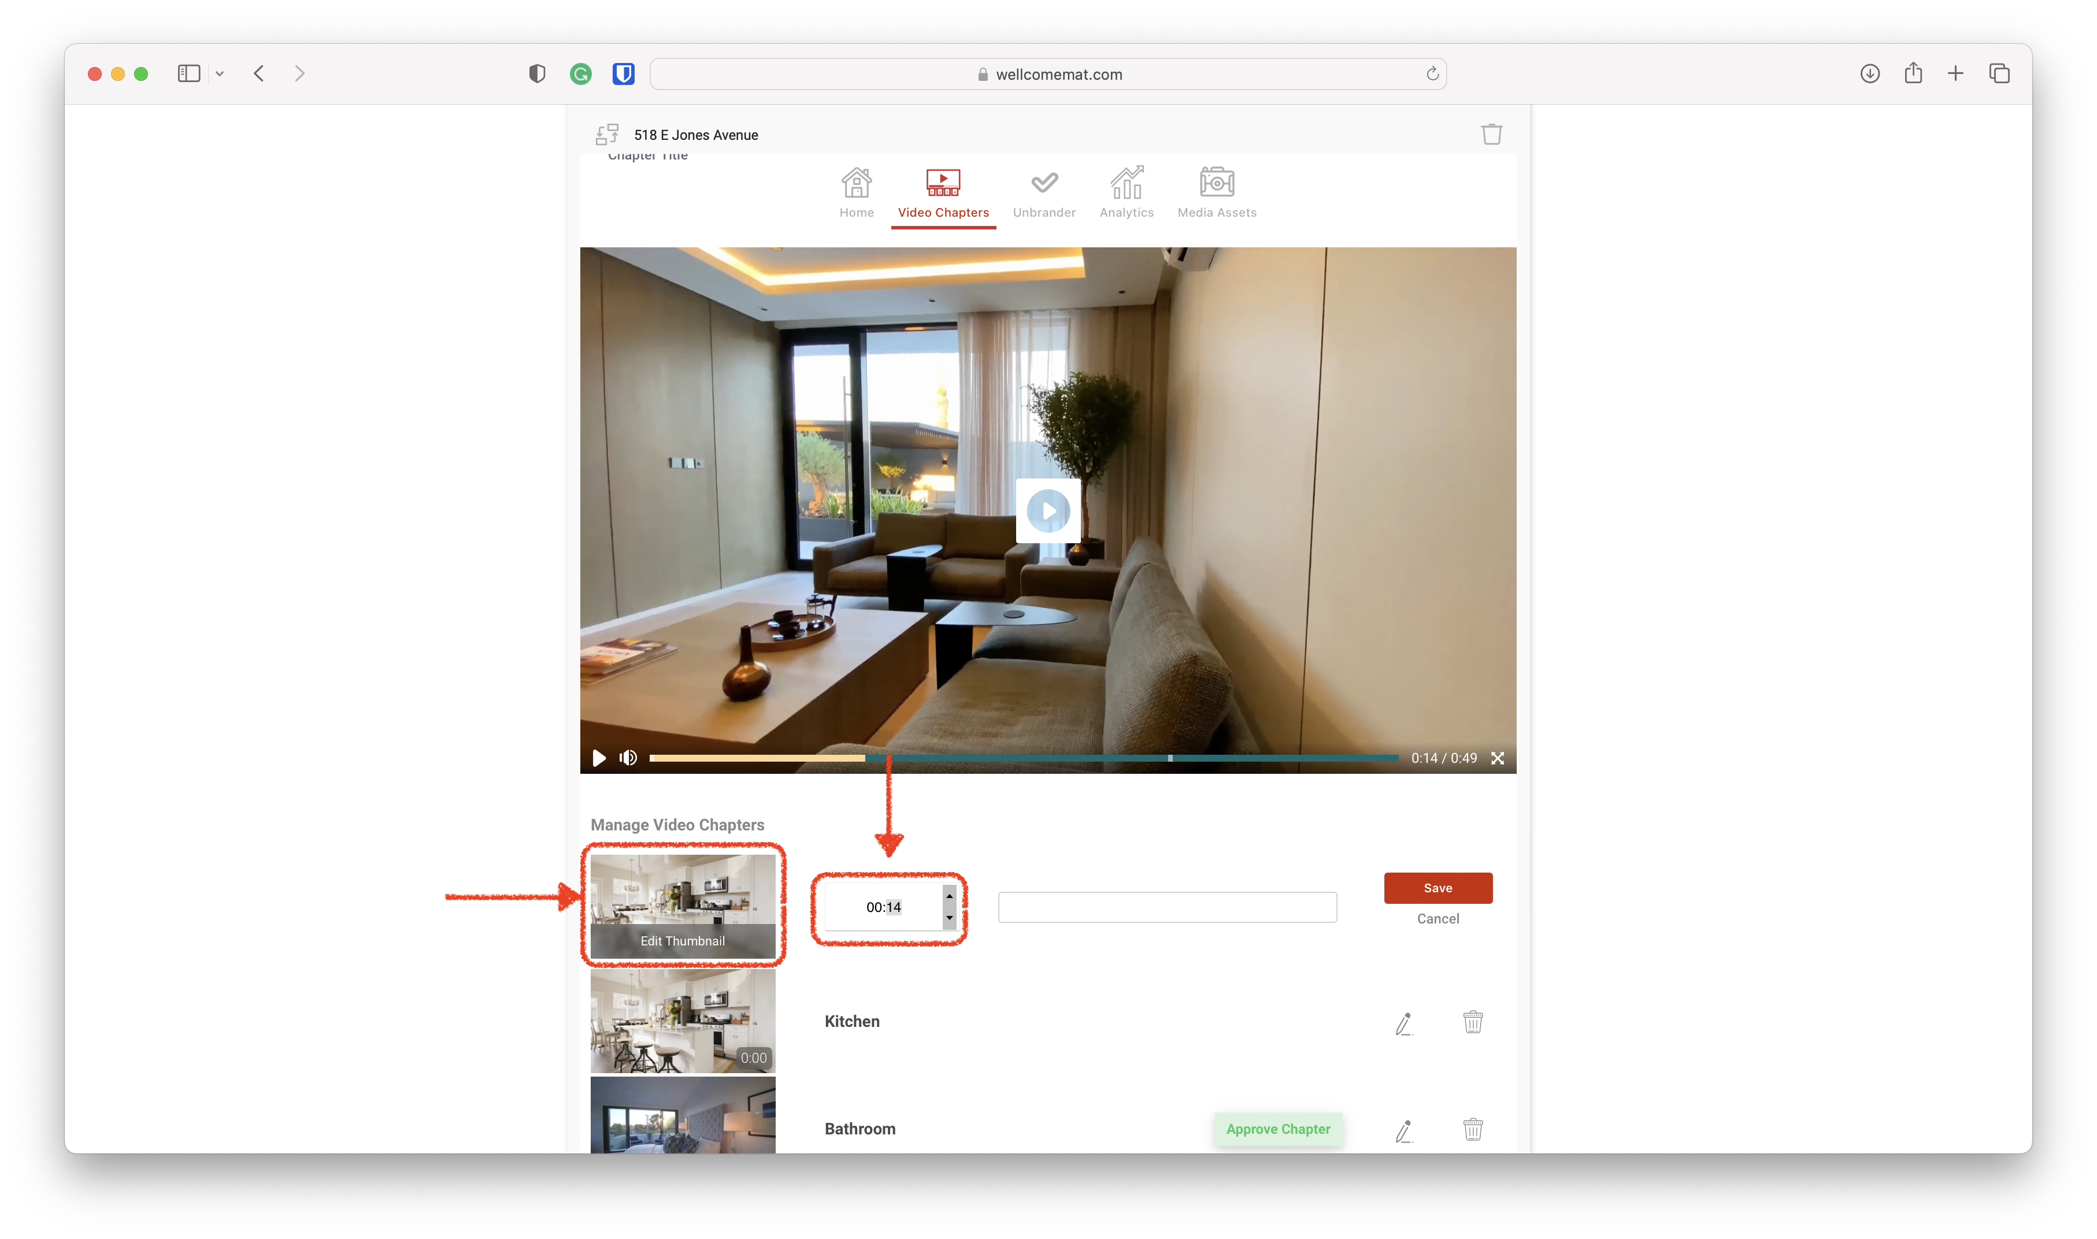Decrease chapter time with down stepper arrow
This screenshot has height=1239, width=2097.
pos(949,918)
